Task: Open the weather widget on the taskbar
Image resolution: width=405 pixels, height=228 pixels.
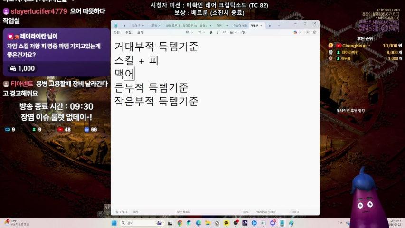Action: click(17, 223)
